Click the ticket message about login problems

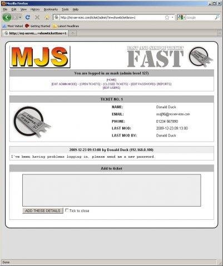tap(83, 157)
